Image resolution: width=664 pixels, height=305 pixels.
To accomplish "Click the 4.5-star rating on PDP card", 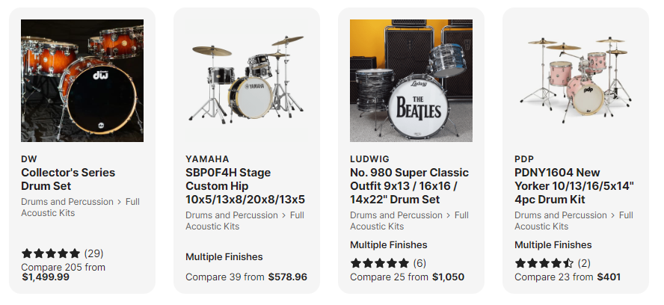I will tap(544, 263).
